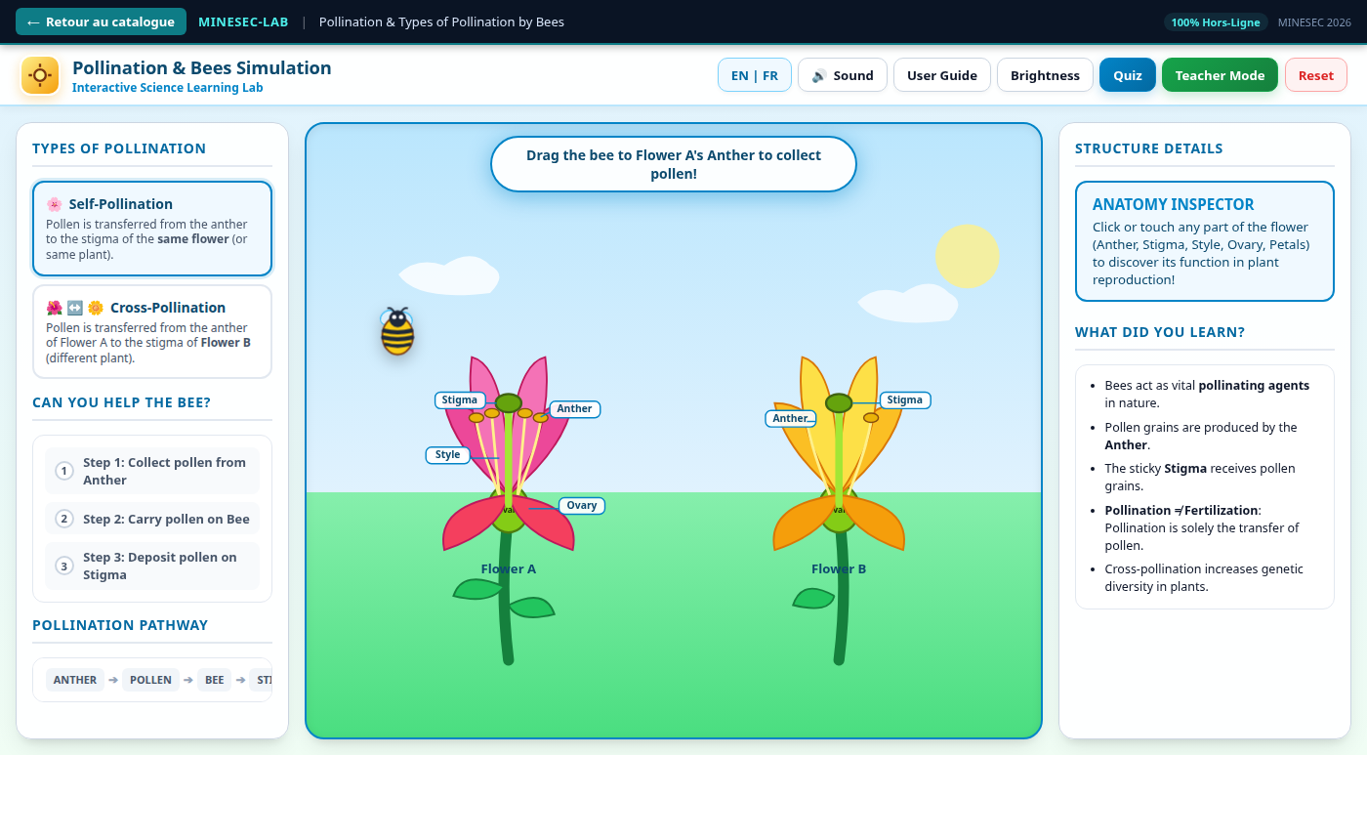Click the BEE pathway chip
Viewport: 1367px width, 840px height.
click(x=215, y=680)
